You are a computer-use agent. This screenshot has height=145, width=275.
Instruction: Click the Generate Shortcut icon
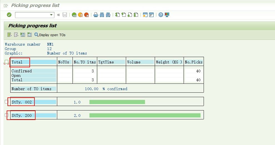point(151,15)
